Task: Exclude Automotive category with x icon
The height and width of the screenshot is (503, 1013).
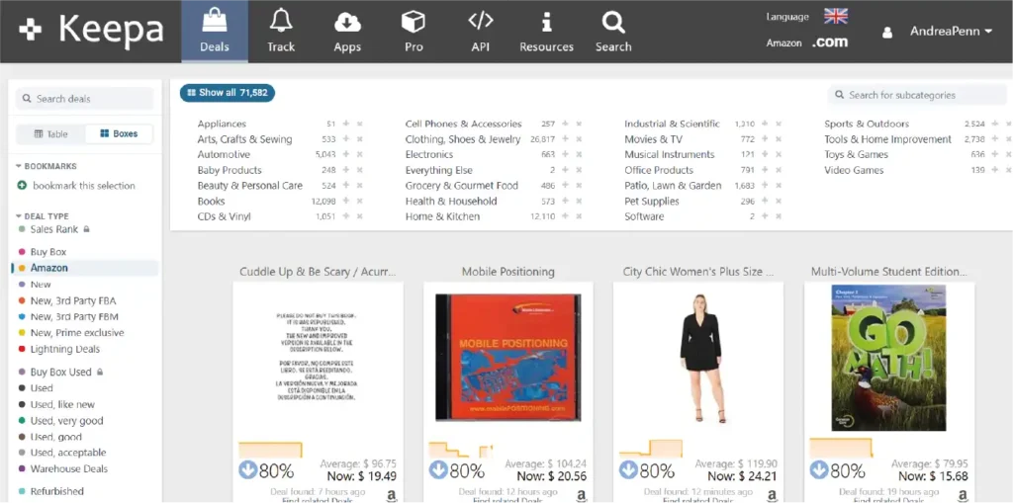Action: 360,155
